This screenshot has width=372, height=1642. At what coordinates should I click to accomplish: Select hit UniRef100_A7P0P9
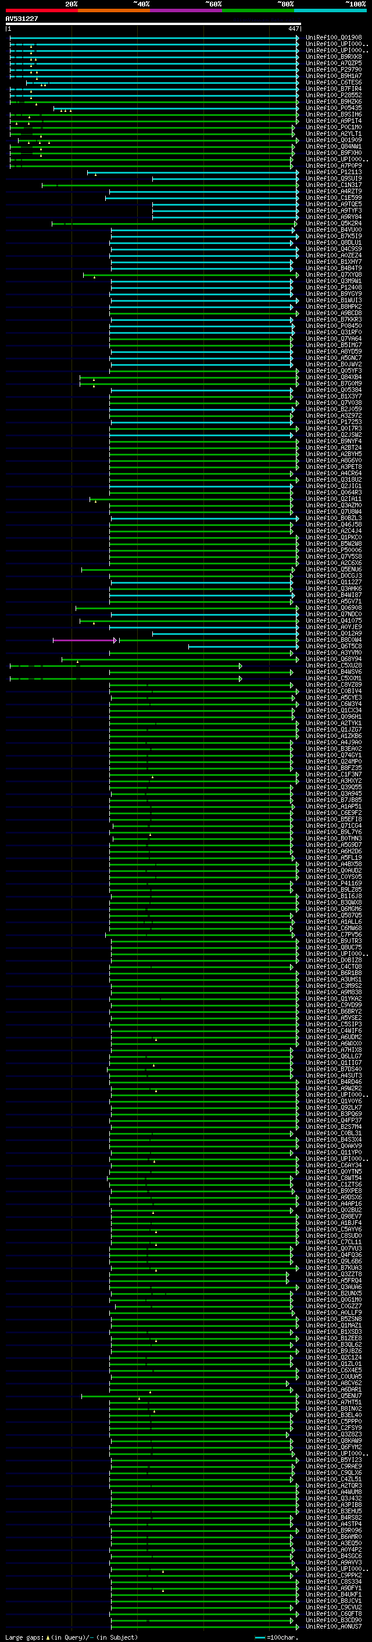click(x=333, y=166)
